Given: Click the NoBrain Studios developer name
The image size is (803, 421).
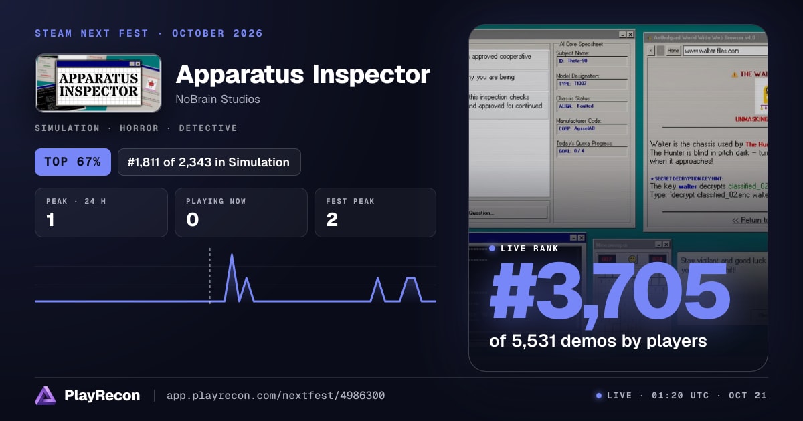Looking at the screenshot, I should (218, 100).
